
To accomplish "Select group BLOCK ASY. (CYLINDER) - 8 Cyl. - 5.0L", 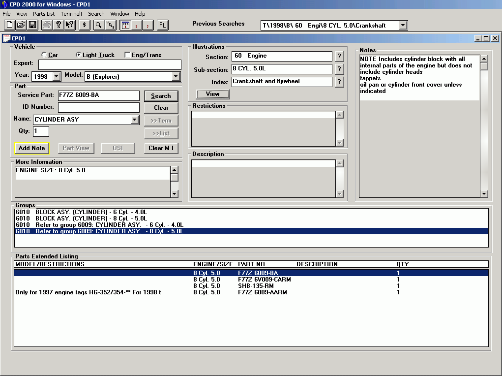I will [251, 219].
